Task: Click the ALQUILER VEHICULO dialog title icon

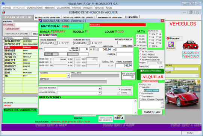Action: point(40,21)
